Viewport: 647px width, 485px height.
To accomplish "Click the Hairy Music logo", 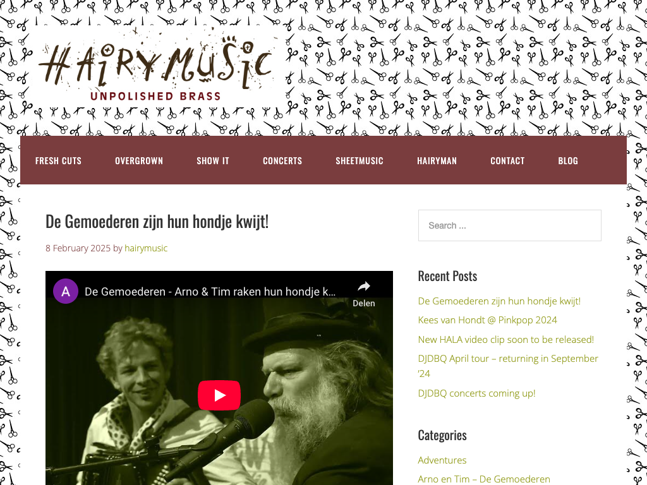I will pyautogui.click(x=156, y=67).
